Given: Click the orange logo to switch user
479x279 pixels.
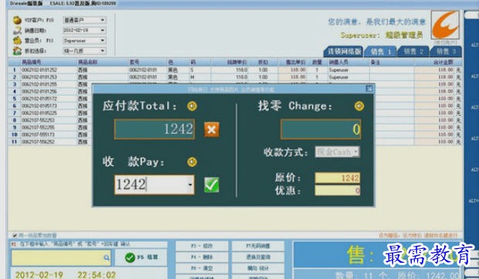Looking at the screenshot, I should [x=445, y=25].
